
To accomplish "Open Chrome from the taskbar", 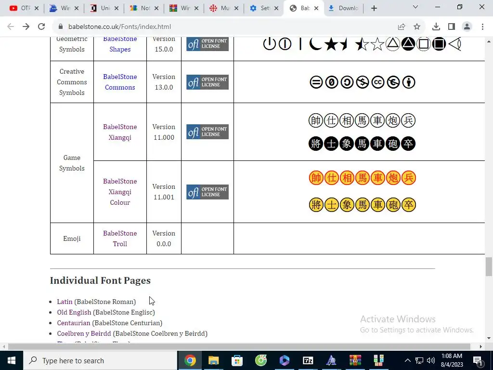I will [190, 360].
